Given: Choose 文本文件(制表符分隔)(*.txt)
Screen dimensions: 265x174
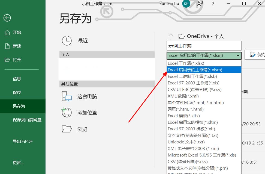Looking at the screenshot, I should 204,135.
